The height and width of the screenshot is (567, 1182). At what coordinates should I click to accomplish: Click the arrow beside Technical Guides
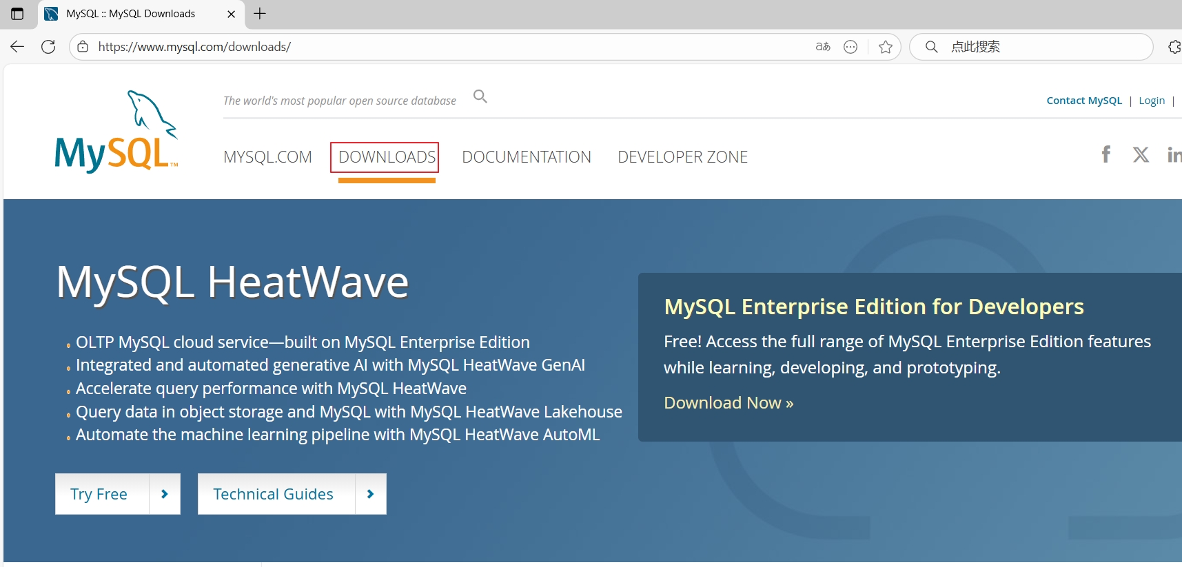point(371,494)
